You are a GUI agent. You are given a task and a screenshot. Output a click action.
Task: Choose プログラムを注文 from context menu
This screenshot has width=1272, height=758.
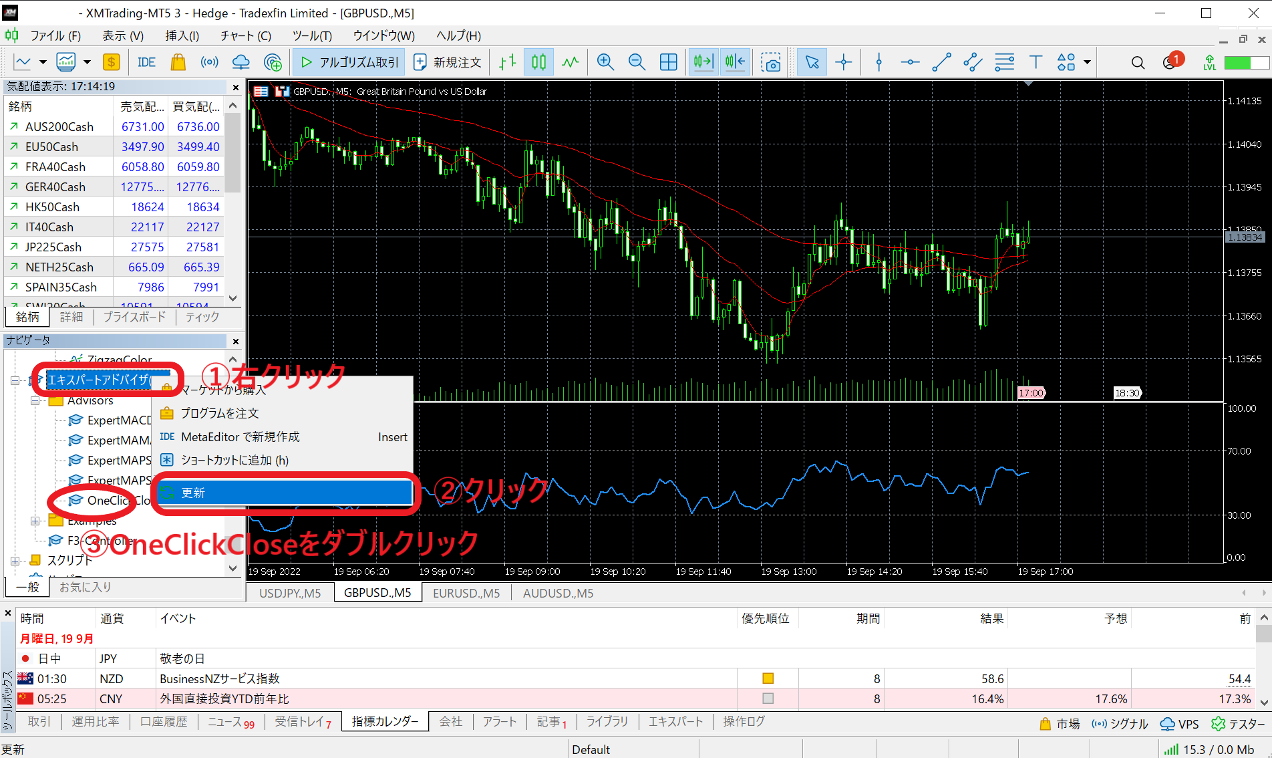click(282, 413)
